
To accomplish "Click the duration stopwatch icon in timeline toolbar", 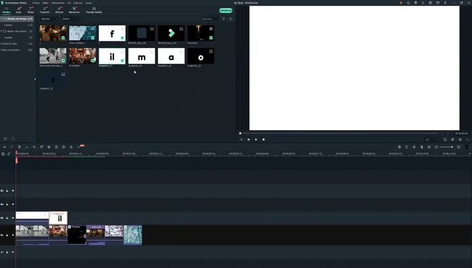I will (x=56, y=146).
